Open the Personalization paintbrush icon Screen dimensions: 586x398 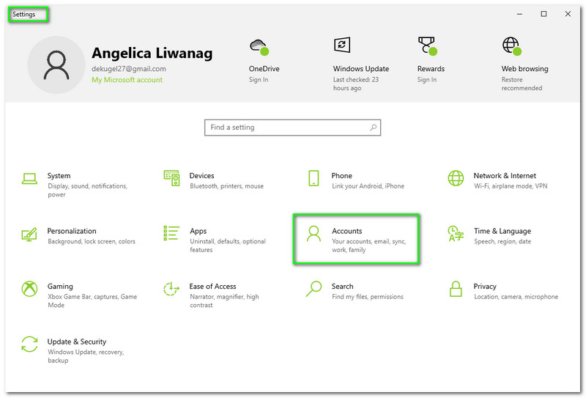(29, 234)
